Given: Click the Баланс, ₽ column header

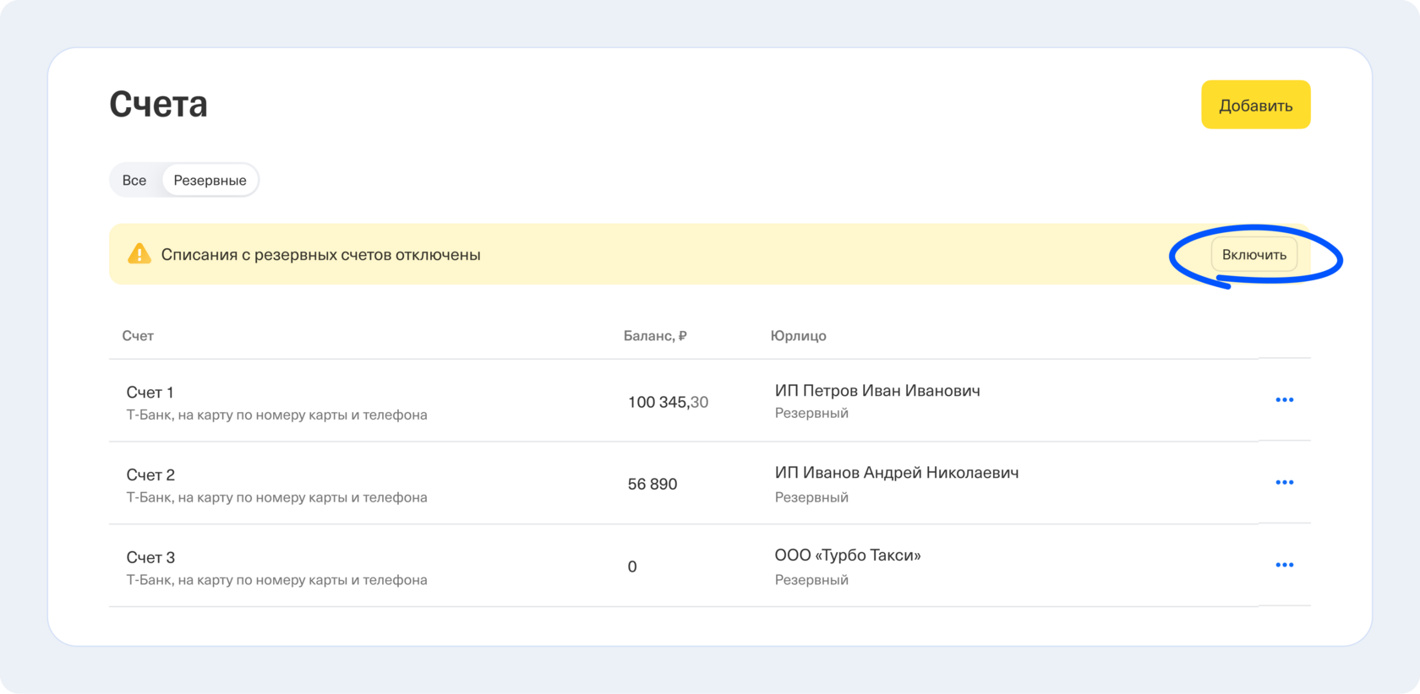Looking at the screenshot, I should [x=654, y=336].
